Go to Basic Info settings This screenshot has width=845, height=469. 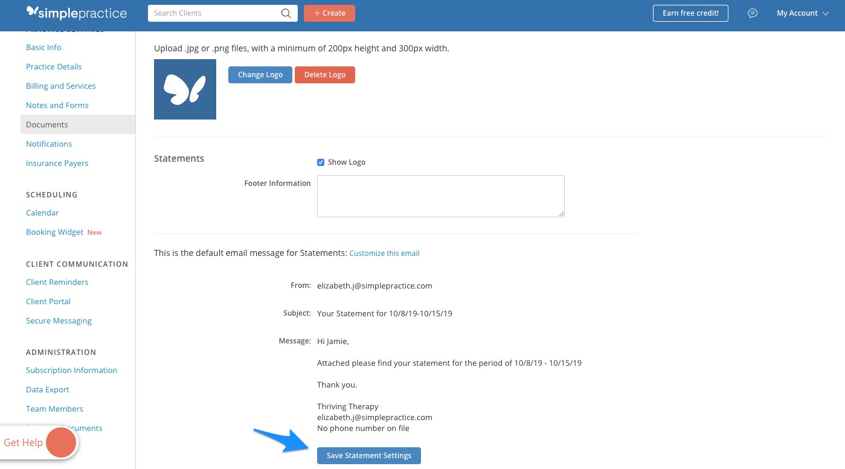(43, 47)
